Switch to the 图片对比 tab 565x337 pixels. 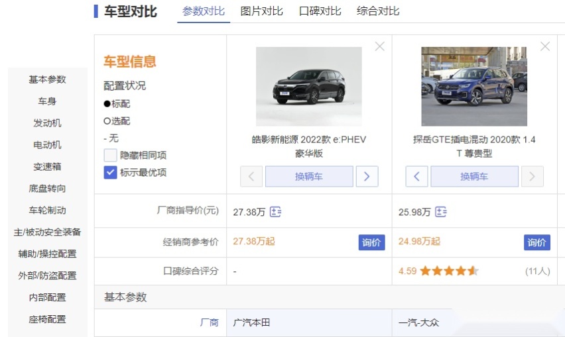click(x=261, y=11)
